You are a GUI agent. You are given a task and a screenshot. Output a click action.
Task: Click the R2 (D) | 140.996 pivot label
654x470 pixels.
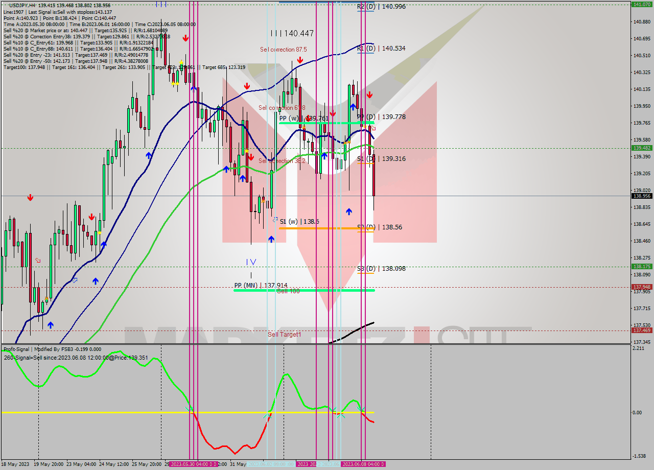[x=381, y=7]
